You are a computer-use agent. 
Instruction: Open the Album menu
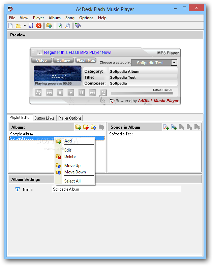click(55, 18)
